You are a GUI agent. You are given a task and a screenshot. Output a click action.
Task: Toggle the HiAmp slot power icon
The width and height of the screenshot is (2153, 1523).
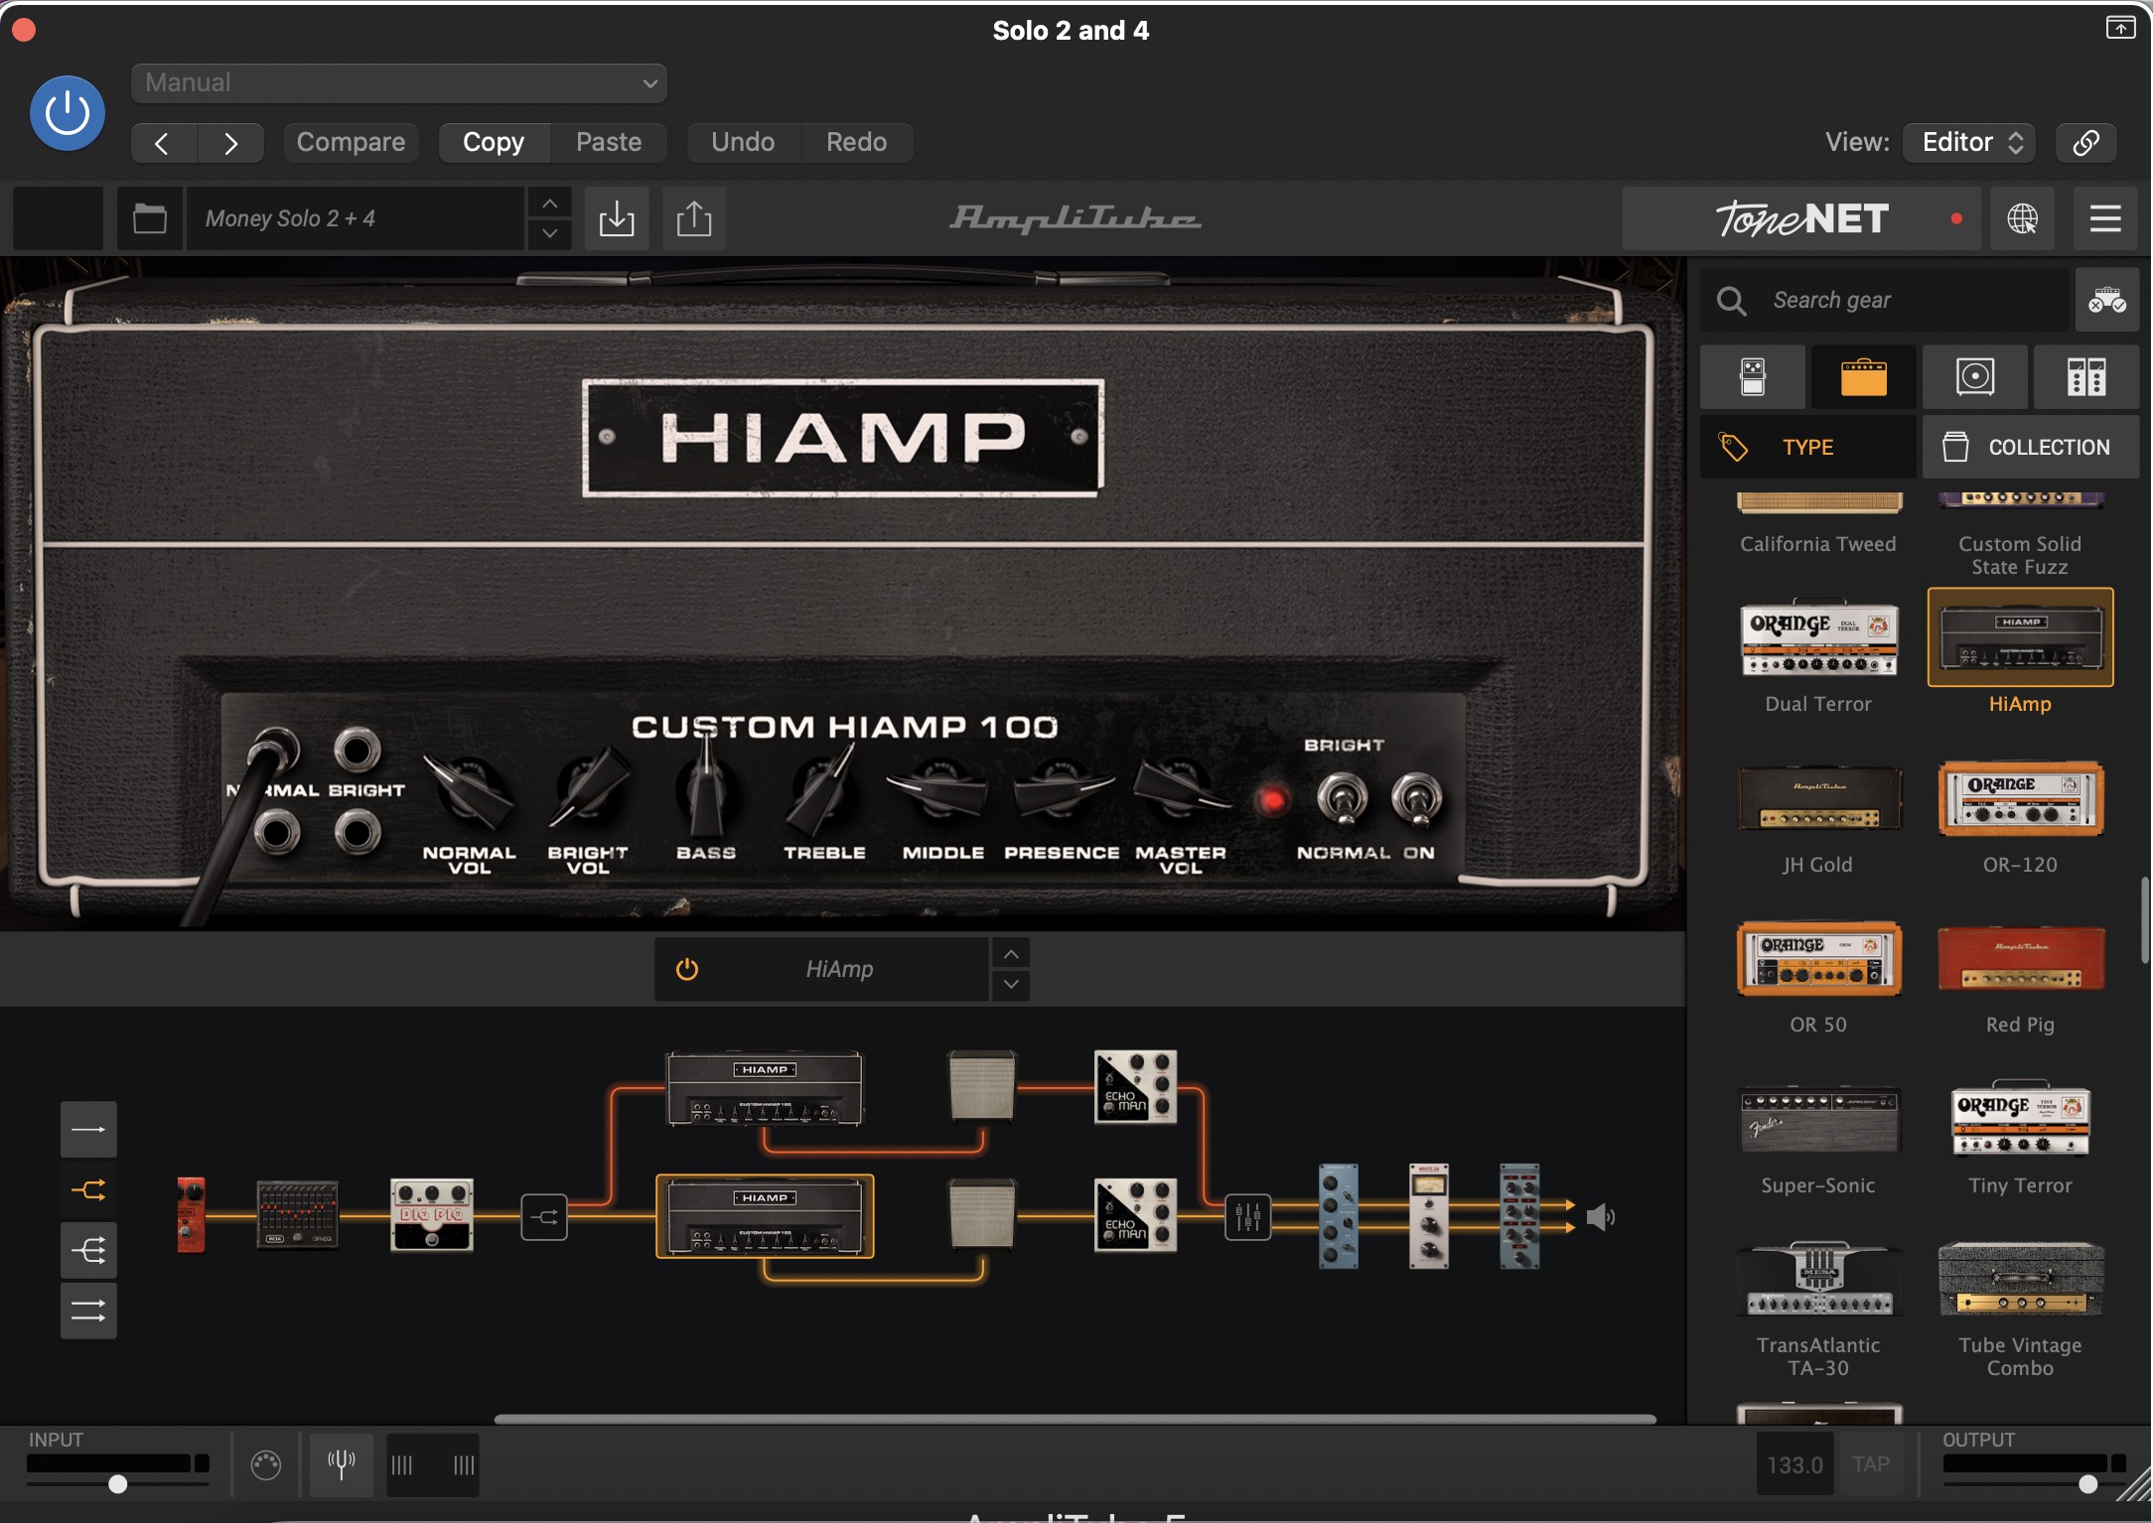[687, 969]
